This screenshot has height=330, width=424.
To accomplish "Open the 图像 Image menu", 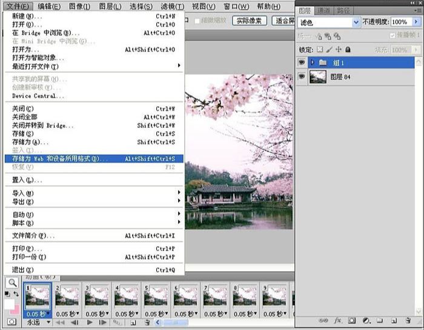I will coord(79,6).
